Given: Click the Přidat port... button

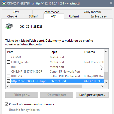Looking at the screenshot, I should 21,95.
